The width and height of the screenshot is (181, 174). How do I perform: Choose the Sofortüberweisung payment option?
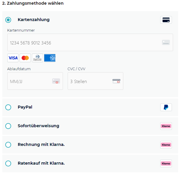click(8, 126)
